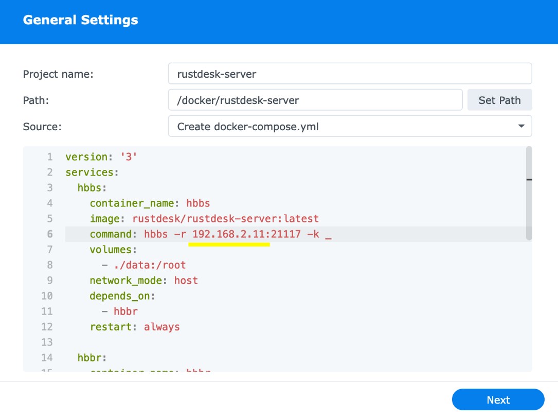This screenshot has width=558, height=418.
Task: Click the "rustdesk/rustdesk-server:latest" image value
Action: coord(226,218)
